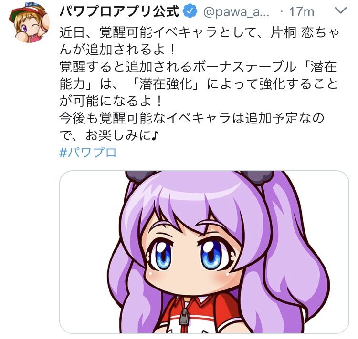Click the @pawa_a... handle
The height and width of the screenshot is (339, 358).
pyautogui.click(x=236, y=12)
